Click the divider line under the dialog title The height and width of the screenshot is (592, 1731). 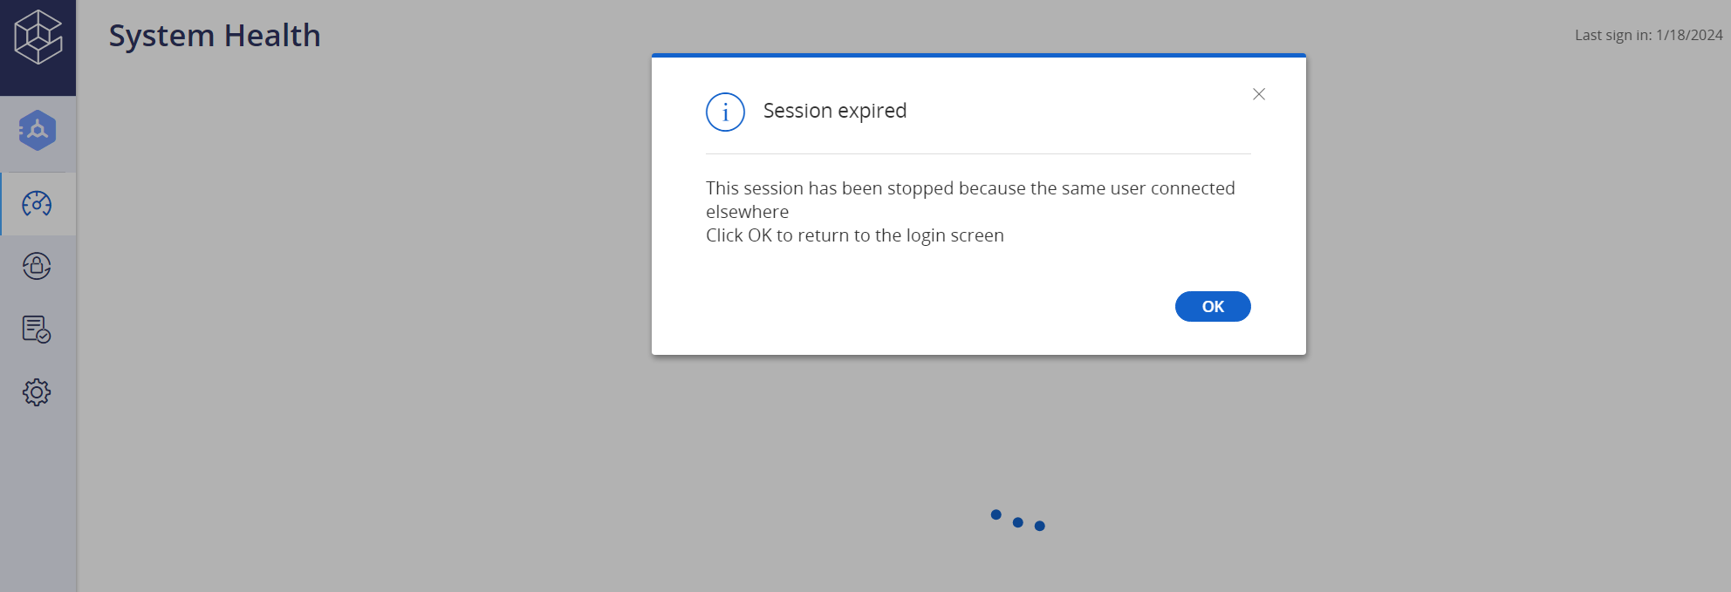pyautogui.click(x=978, y=154)
